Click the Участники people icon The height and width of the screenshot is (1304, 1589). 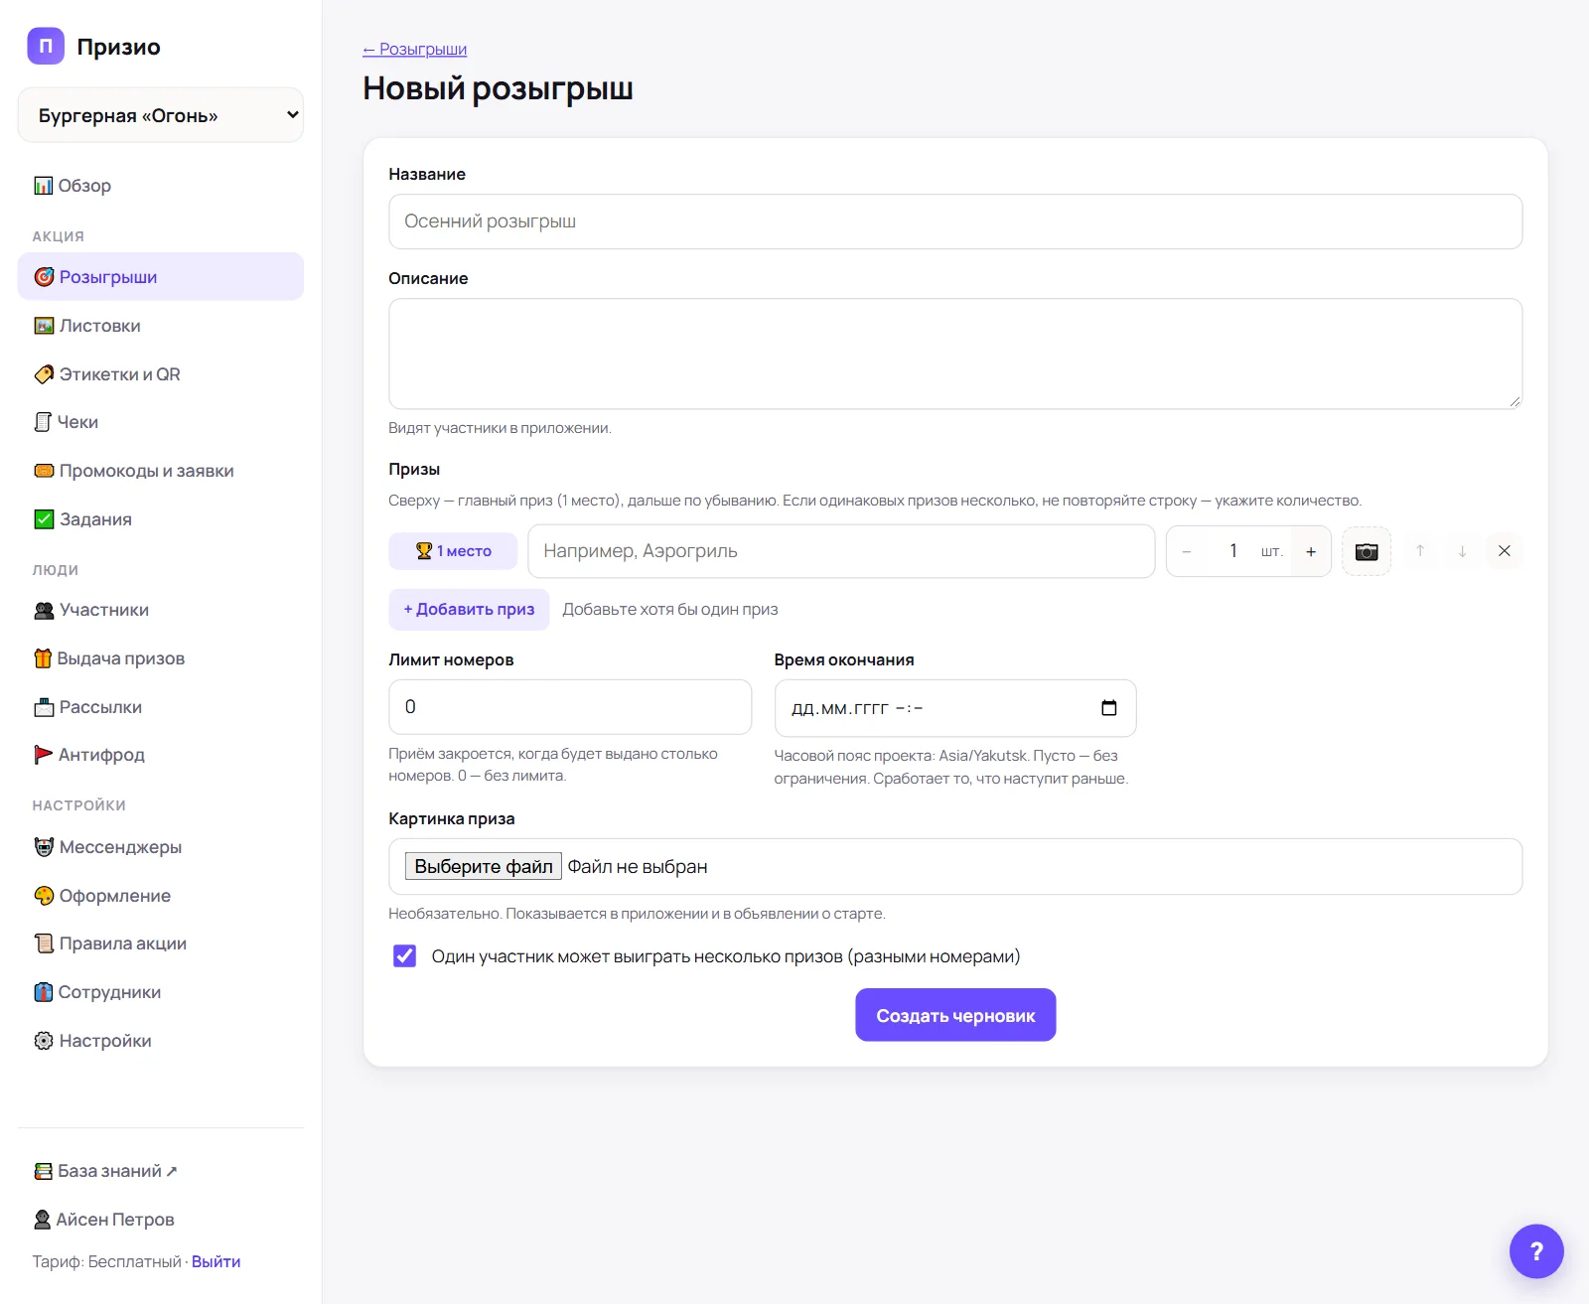pyautogui.click(x=44, y=610)
